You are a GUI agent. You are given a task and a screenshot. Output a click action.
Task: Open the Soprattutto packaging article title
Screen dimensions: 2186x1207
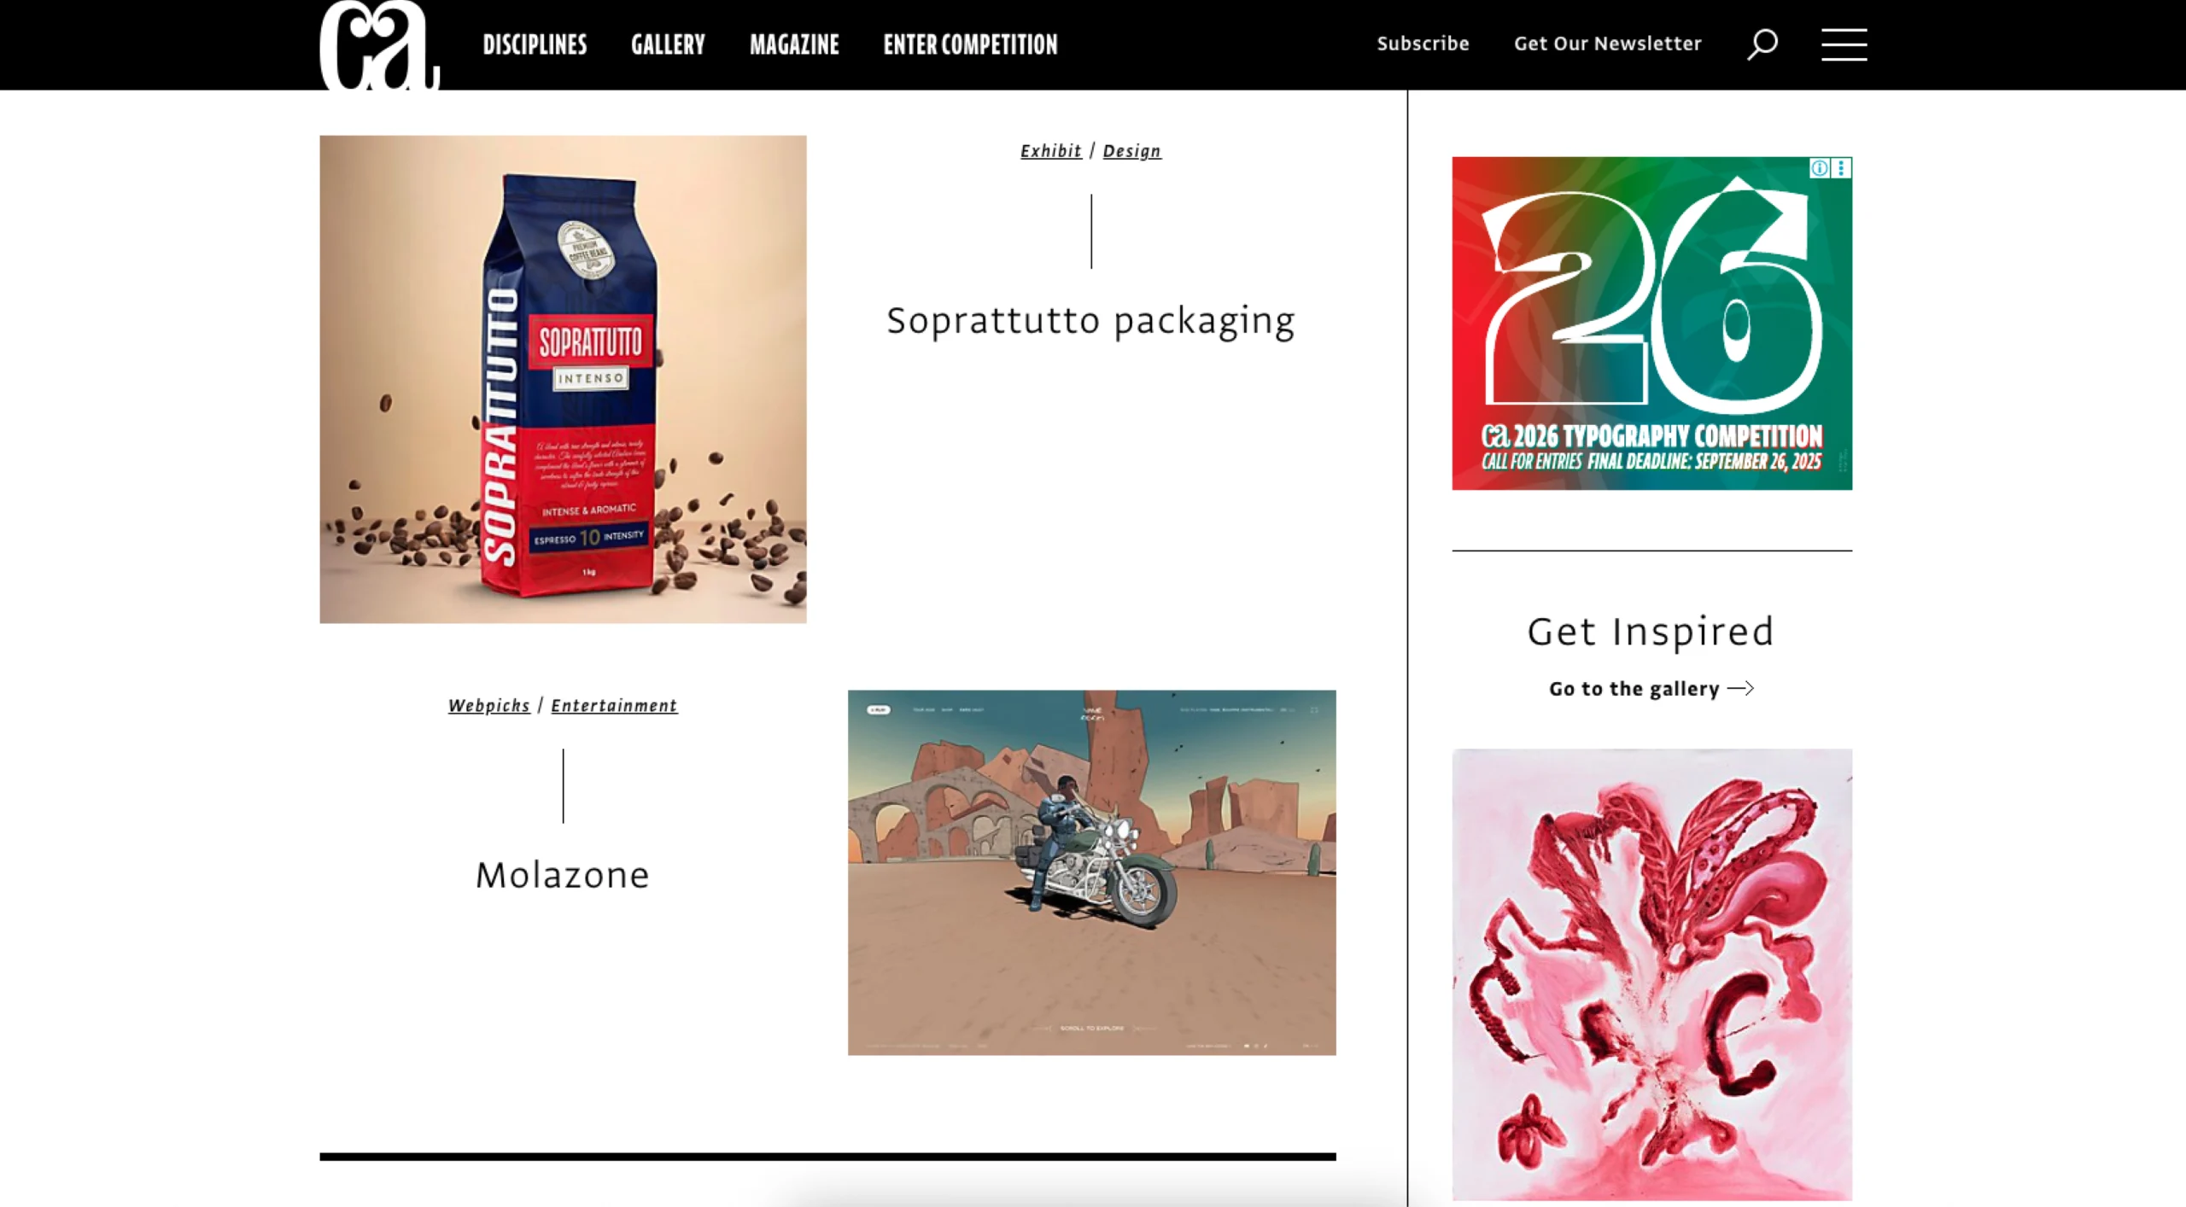[1090, 322]
